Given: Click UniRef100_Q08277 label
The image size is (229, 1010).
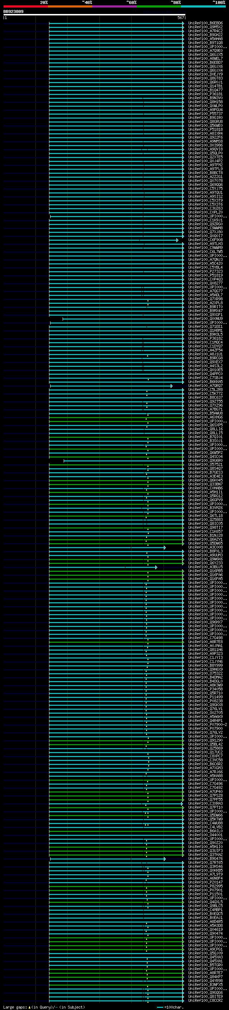Looking at the screenshot, I should pyautogui.click(x=205, y=283).
